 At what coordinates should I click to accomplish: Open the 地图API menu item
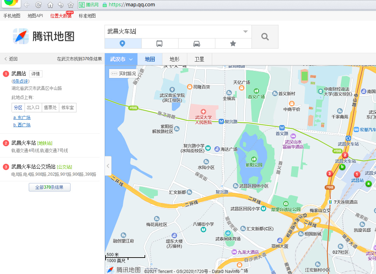pos(35,16)
